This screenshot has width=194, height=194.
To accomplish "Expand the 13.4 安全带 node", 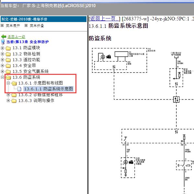I will pos(2,65).
